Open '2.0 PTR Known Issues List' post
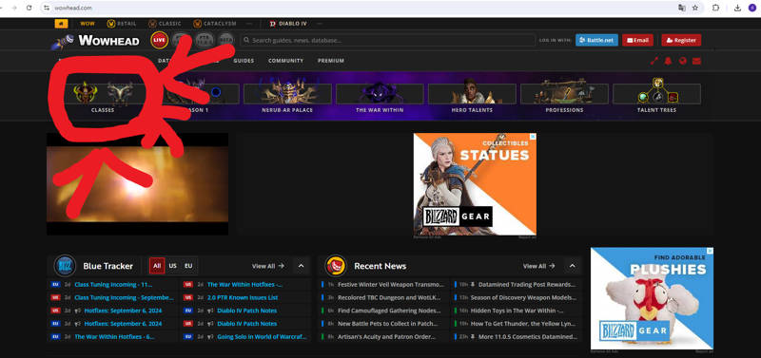Screen dimensions: 761x358 coord(243,297)
